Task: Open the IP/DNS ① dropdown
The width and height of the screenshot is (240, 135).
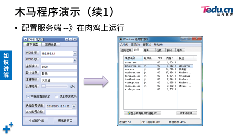Action: point(75,53)
